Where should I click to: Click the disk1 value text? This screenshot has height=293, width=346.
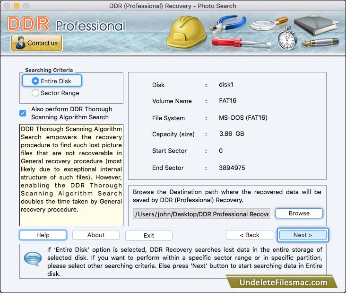226,84
